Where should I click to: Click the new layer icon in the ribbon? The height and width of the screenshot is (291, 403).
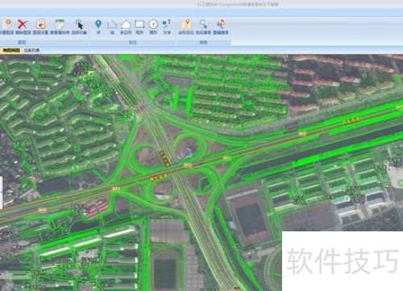7,24
